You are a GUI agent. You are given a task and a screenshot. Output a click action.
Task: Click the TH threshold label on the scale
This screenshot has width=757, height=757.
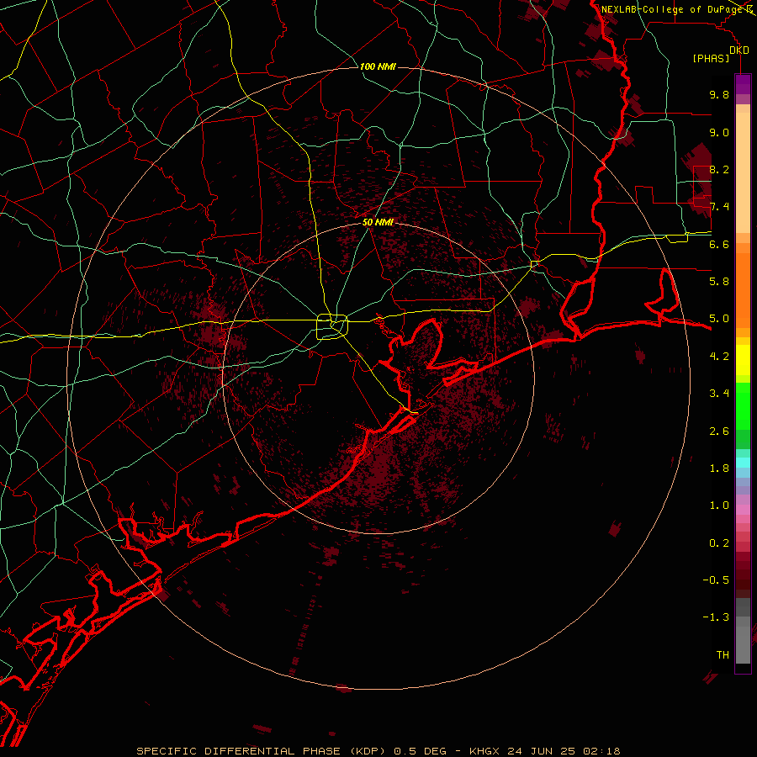(x=723, y=655)
